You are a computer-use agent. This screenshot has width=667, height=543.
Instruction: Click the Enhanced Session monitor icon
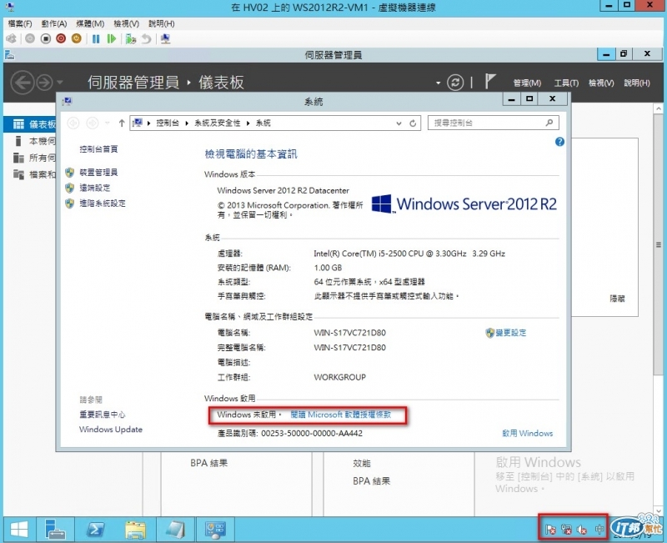click(165, 38)
